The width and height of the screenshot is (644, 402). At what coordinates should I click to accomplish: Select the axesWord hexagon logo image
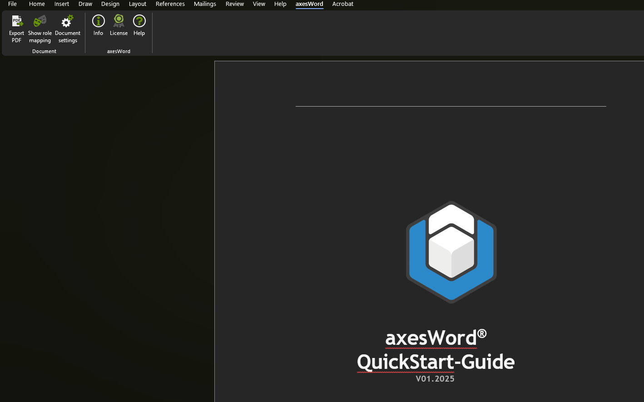pos(451,251)
